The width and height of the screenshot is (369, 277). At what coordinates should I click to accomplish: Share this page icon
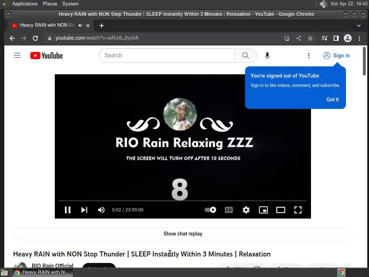[x=299, y=38]
